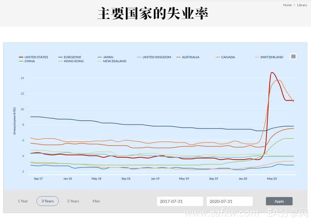Toggle New Zealand series in legend
The image size is (311, 220).
pyautogui.click(x=114, y=61)
